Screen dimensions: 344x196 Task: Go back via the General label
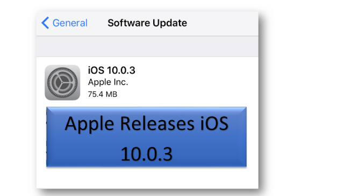click(x=70, y=23)
